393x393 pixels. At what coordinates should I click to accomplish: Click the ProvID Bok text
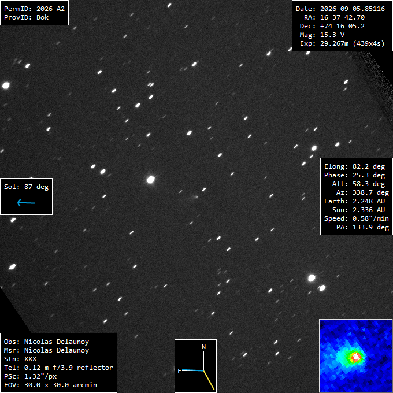pos(27,17)
